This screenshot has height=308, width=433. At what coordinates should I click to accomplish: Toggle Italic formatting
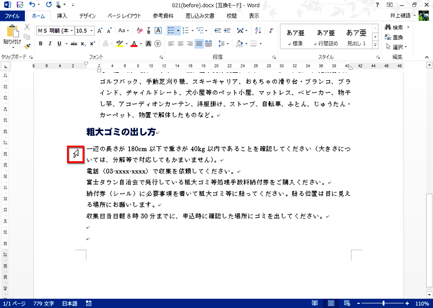click(x=50, y=44)
